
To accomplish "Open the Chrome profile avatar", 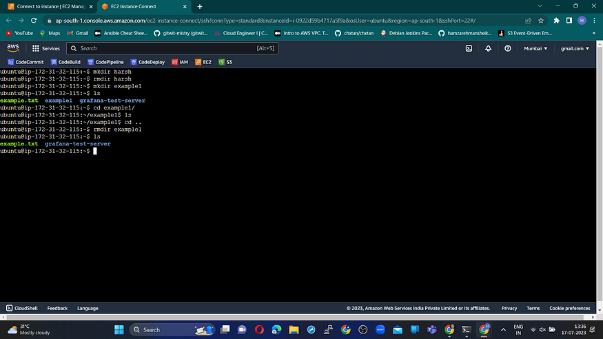I will pos(582,21).
